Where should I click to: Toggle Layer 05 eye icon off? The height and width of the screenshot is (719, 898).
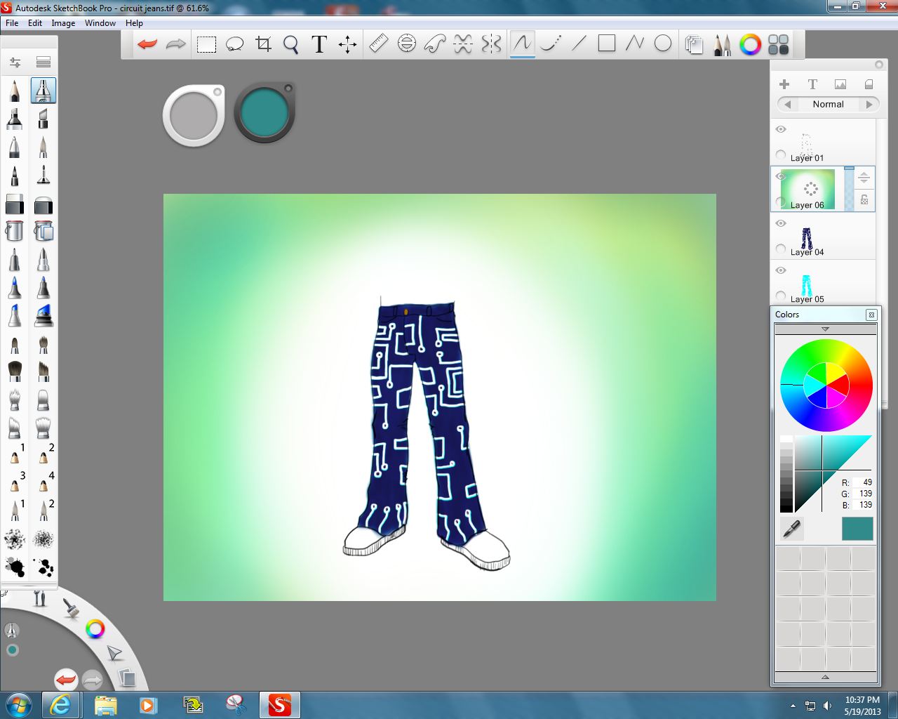[x=780, y=270]
